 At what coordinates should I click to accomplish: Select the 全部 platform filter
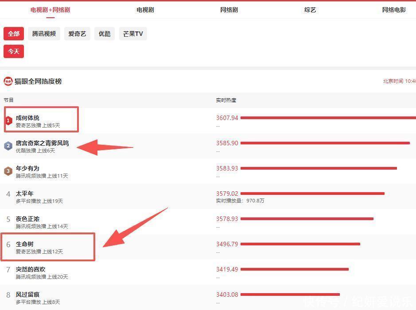tap(14, 34)
